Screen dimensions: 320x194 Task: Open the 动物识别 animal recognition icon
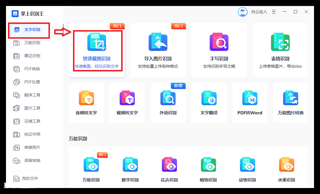[247, 164]
